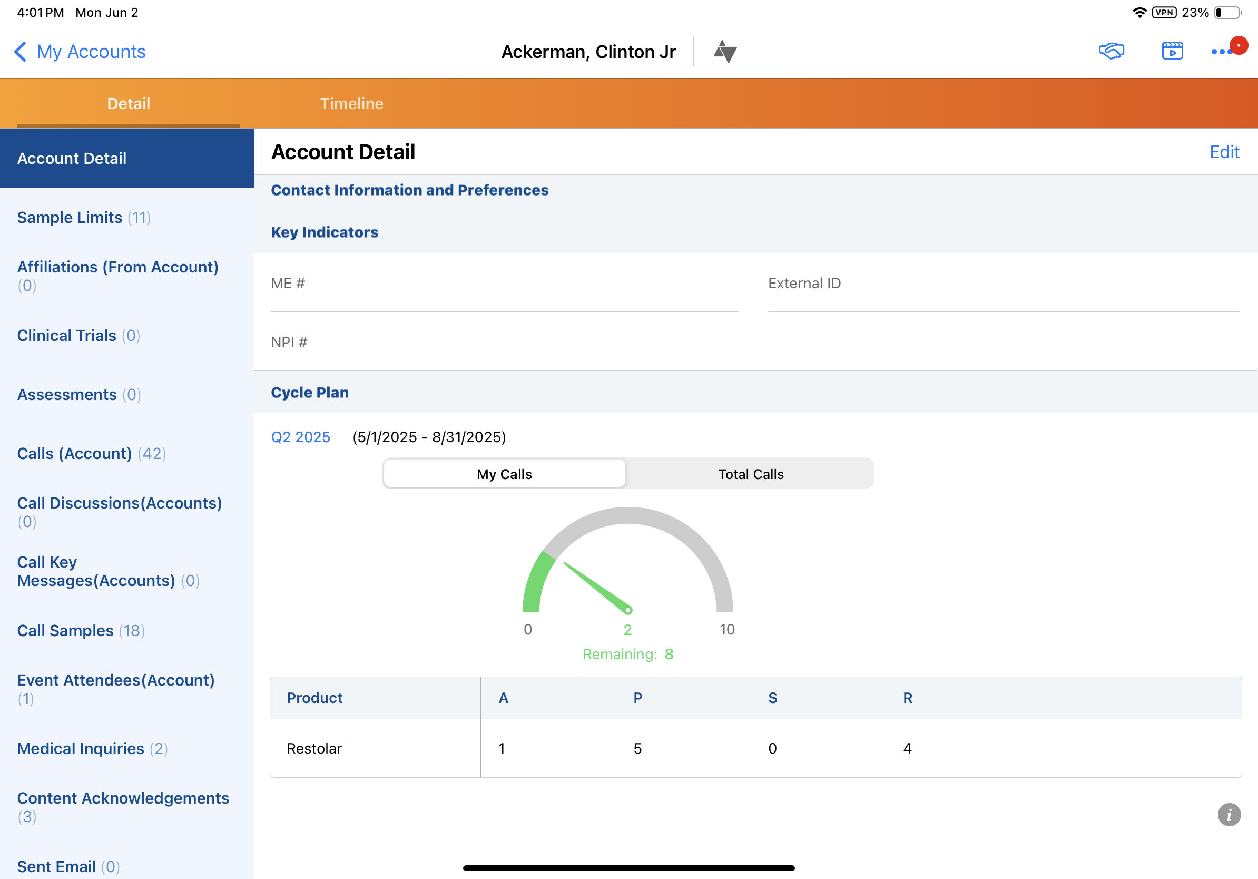Tap the red notification badge dot
This screenshot has height=879, width=1258.
pyautogui.click(x=1239, y=45)
